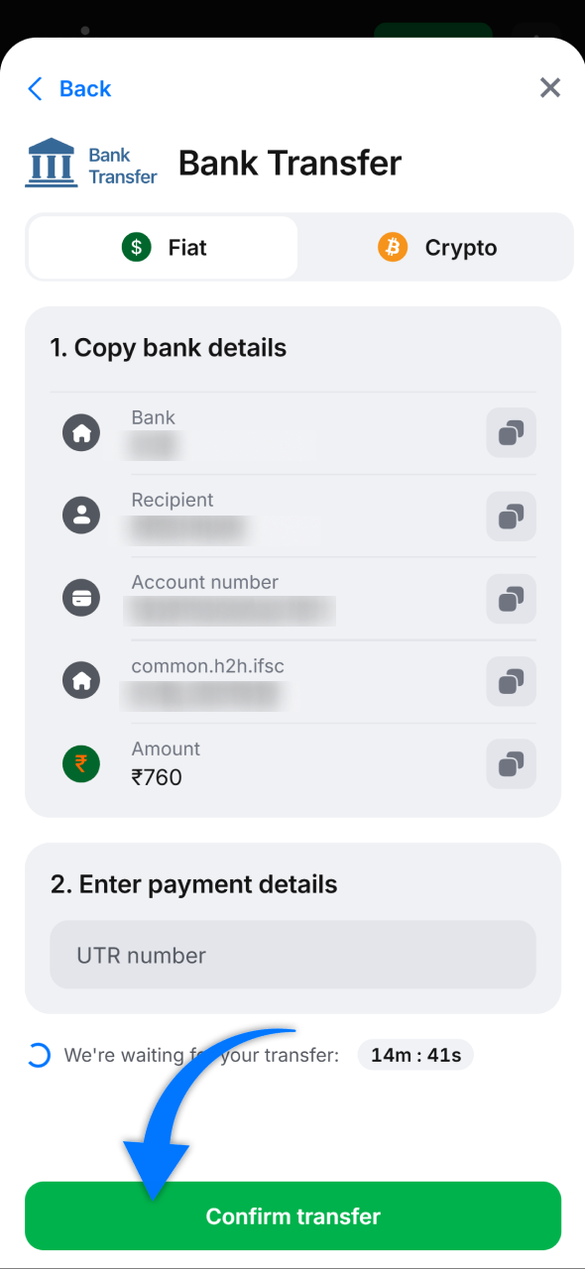Toggle to Crypto in the currency switcher

(436, 247)
